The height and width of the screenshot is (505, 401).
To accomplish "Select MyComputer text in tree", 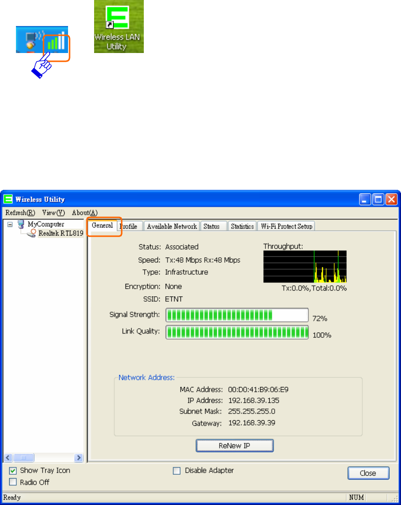I will pos(46,224).
